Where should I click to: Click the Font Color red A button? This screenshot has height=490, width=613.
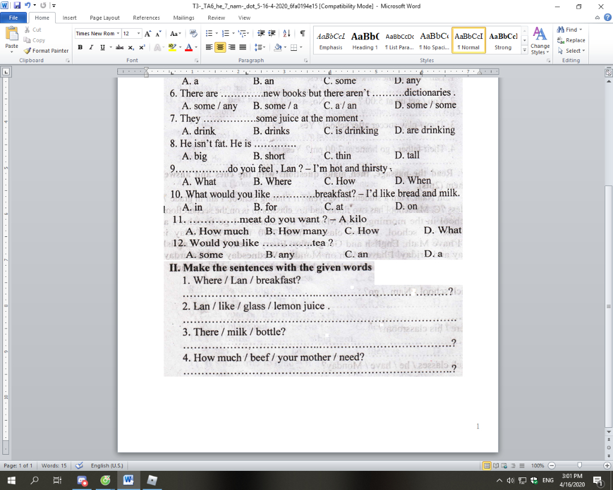(x=189, y=47)
